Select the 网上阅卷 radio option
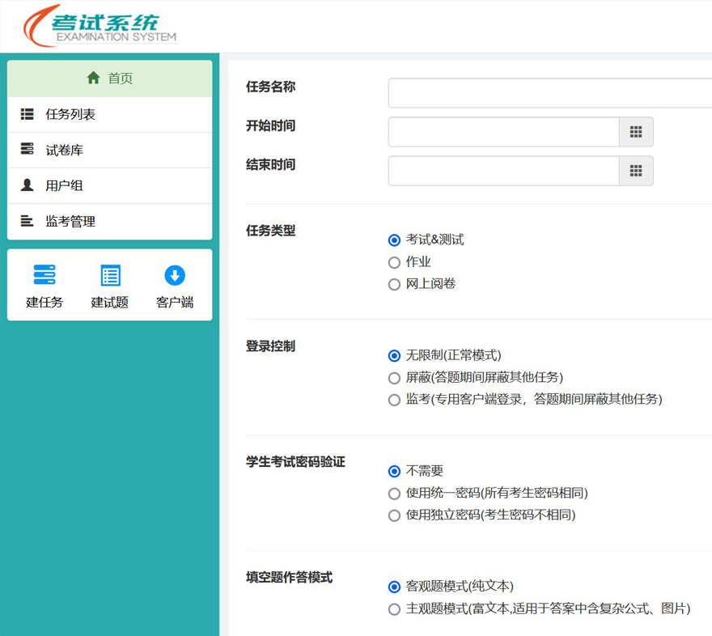Image resolution: width=712 pixels, height=636 pixels. (x=395, y=284)
